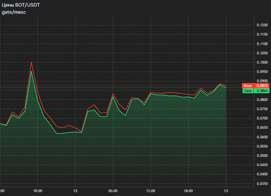Click the 0.0750 price axis label
The image size is (271, 196).
point(262,109)
